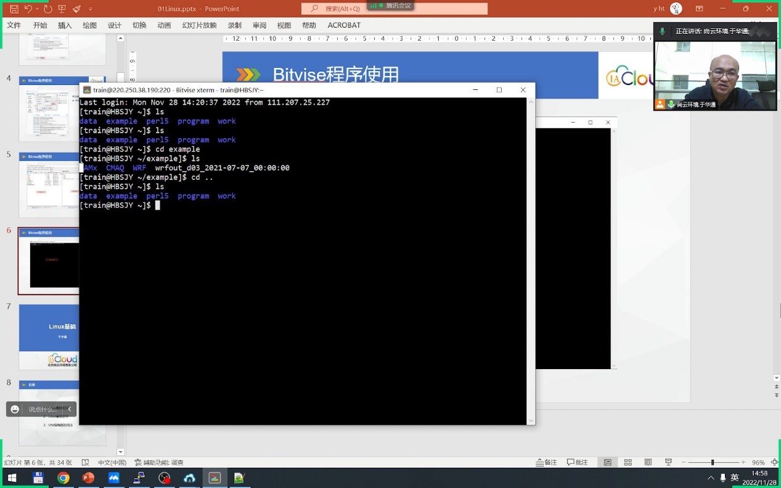
Task: Click the 中文(中国) language indicator
Action: click(x=112, y=462)
